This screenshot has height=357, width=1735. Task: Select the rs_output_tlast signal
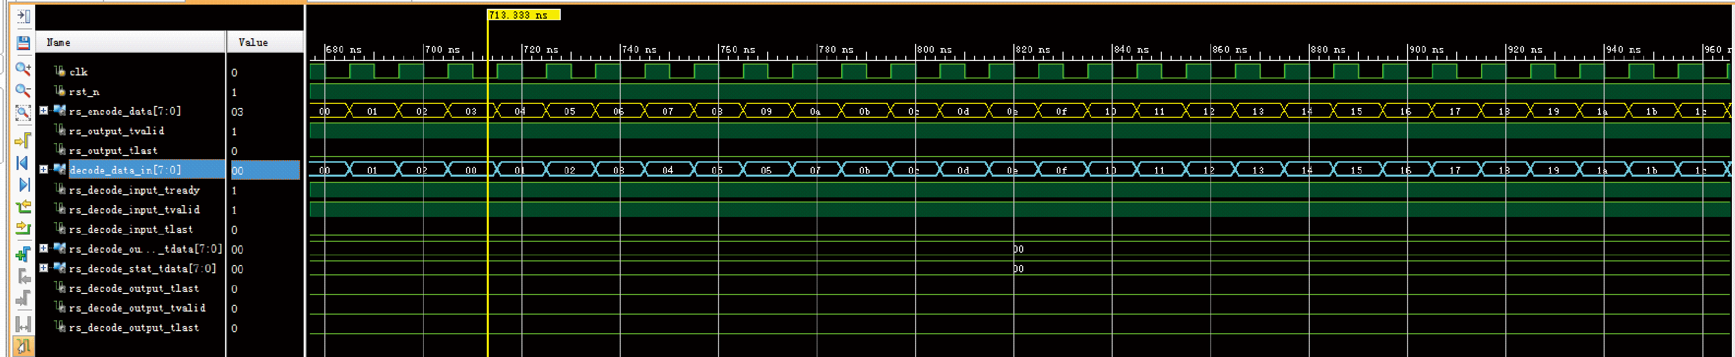tap(113, 150)
